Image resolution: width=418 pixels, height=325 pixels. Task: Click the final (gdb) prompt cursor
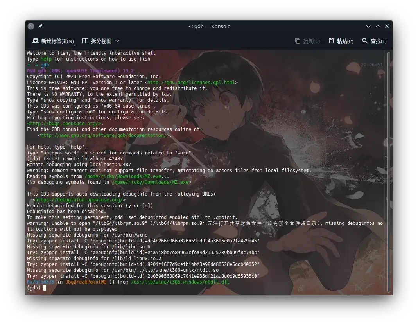tap(45, 288)
